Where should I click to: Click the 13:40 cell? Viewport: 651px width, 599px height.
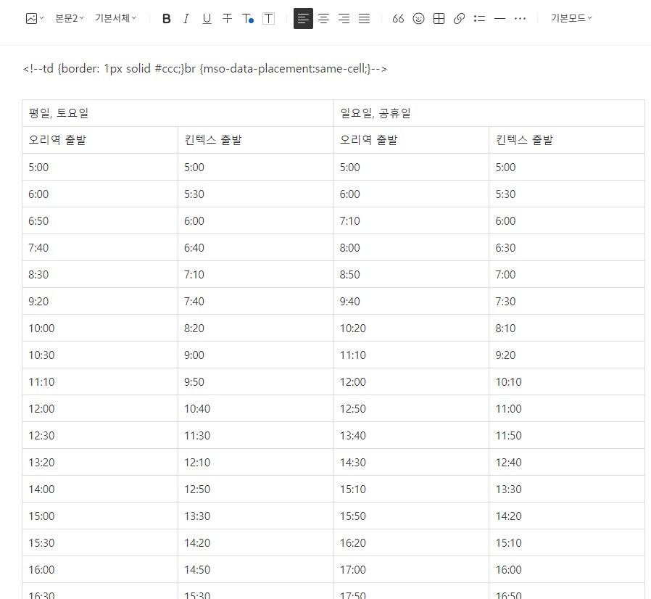click(412, 435)
